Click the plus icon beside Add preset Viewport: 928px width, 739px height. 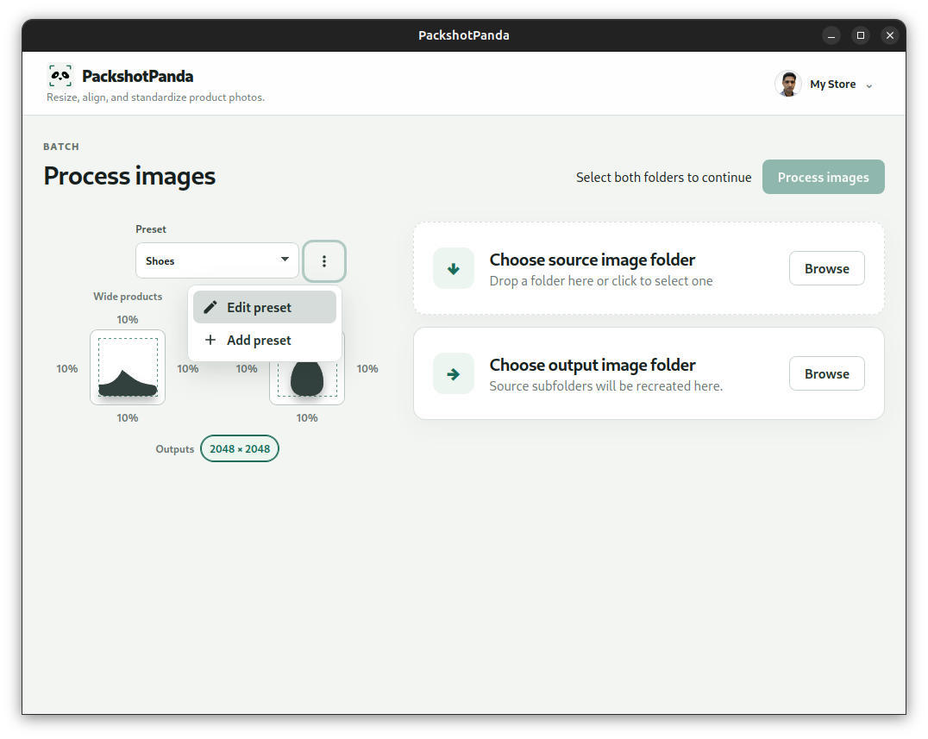(x=210, y=340)
